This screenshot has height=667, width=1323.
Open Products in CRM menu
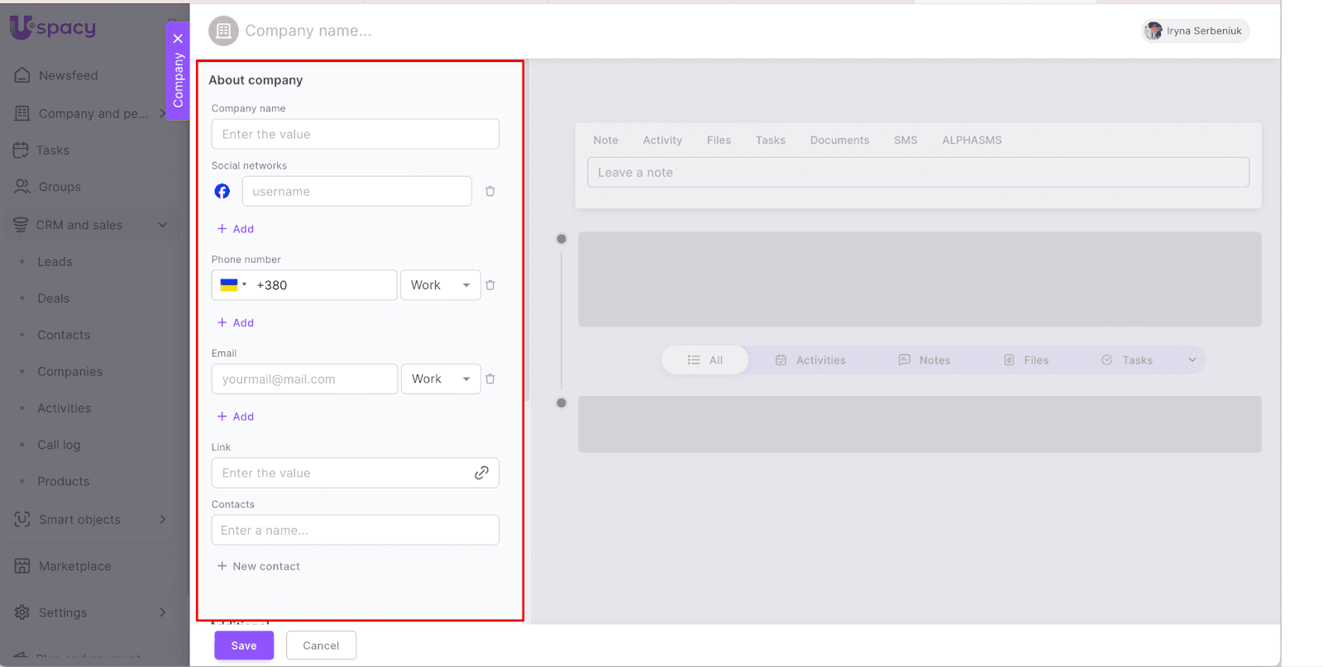tap(63, 482)
